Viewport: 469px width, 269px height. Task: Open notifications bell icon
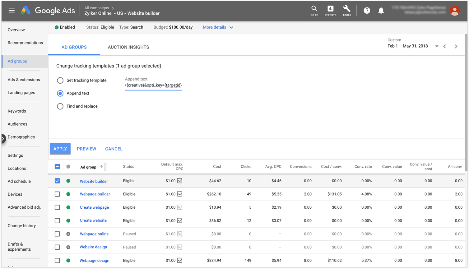click(381, 11)
